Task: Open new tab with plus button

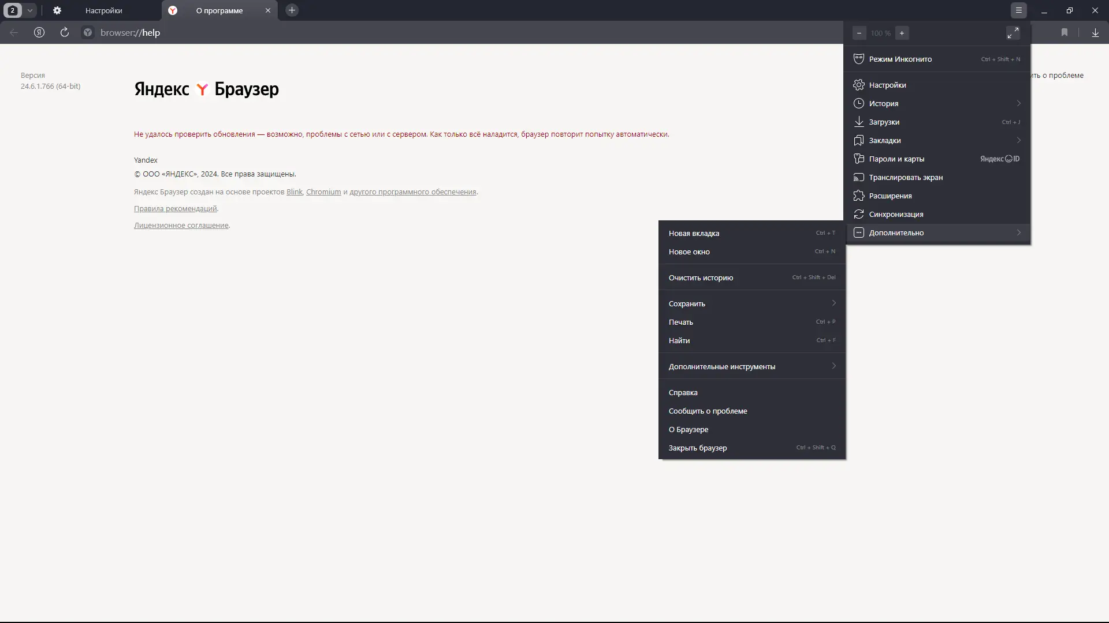Action: pyautogui.click(x=292, y=10)
